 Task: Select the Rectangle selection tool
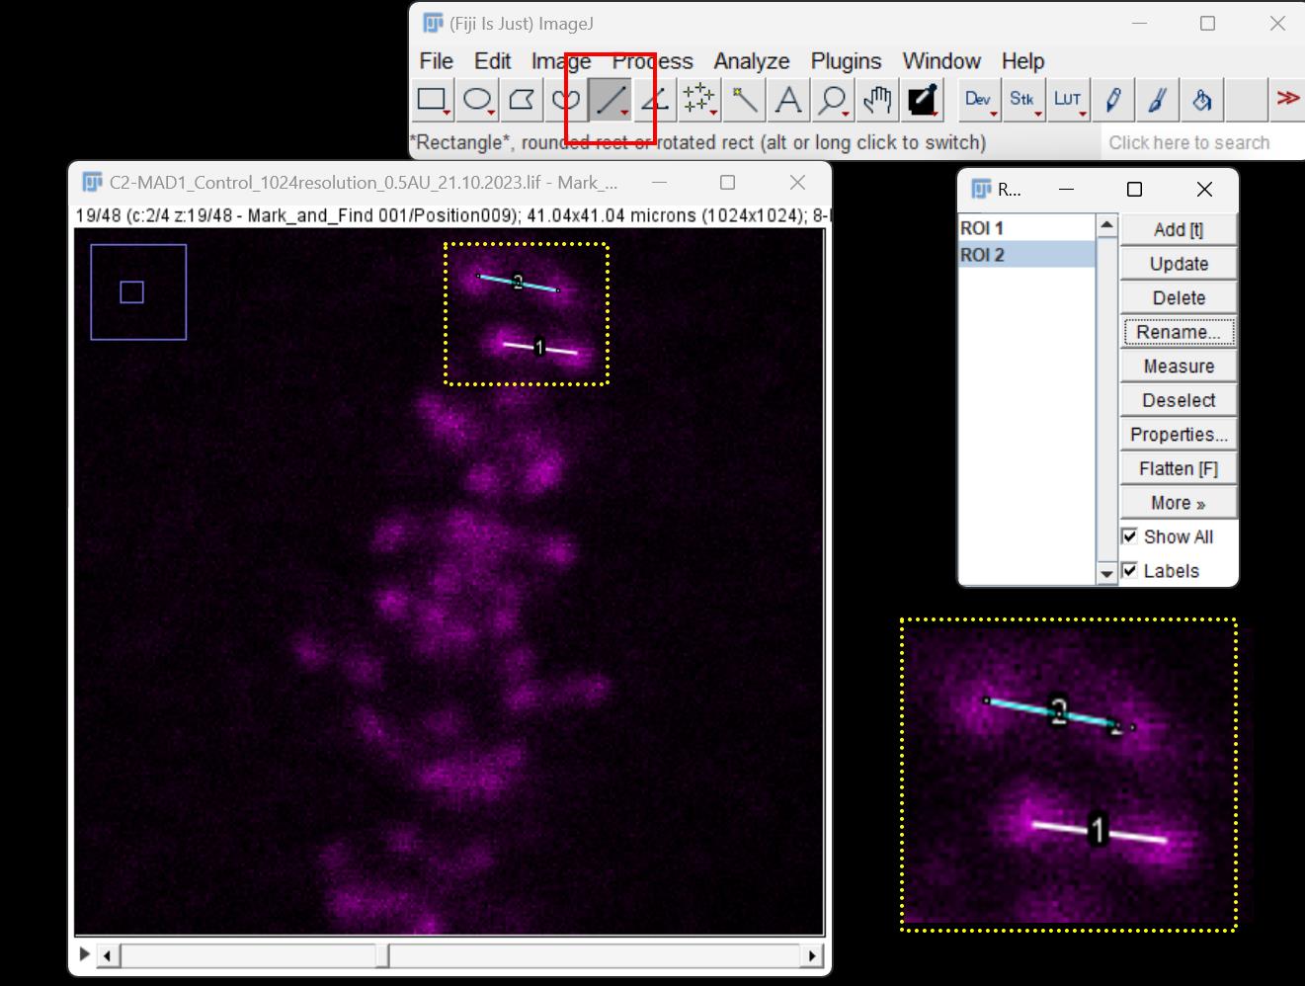click(432, 99)
